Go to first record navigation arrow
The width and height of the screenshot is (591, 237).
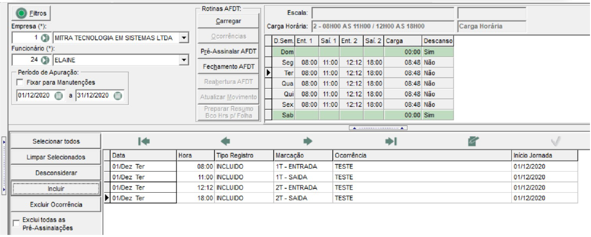[144, 142]
